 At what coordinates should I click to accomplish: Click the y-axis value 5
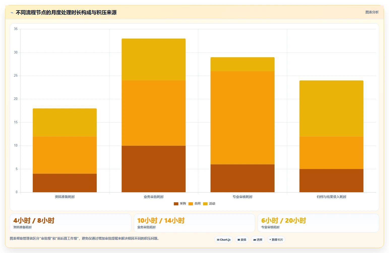17,169
